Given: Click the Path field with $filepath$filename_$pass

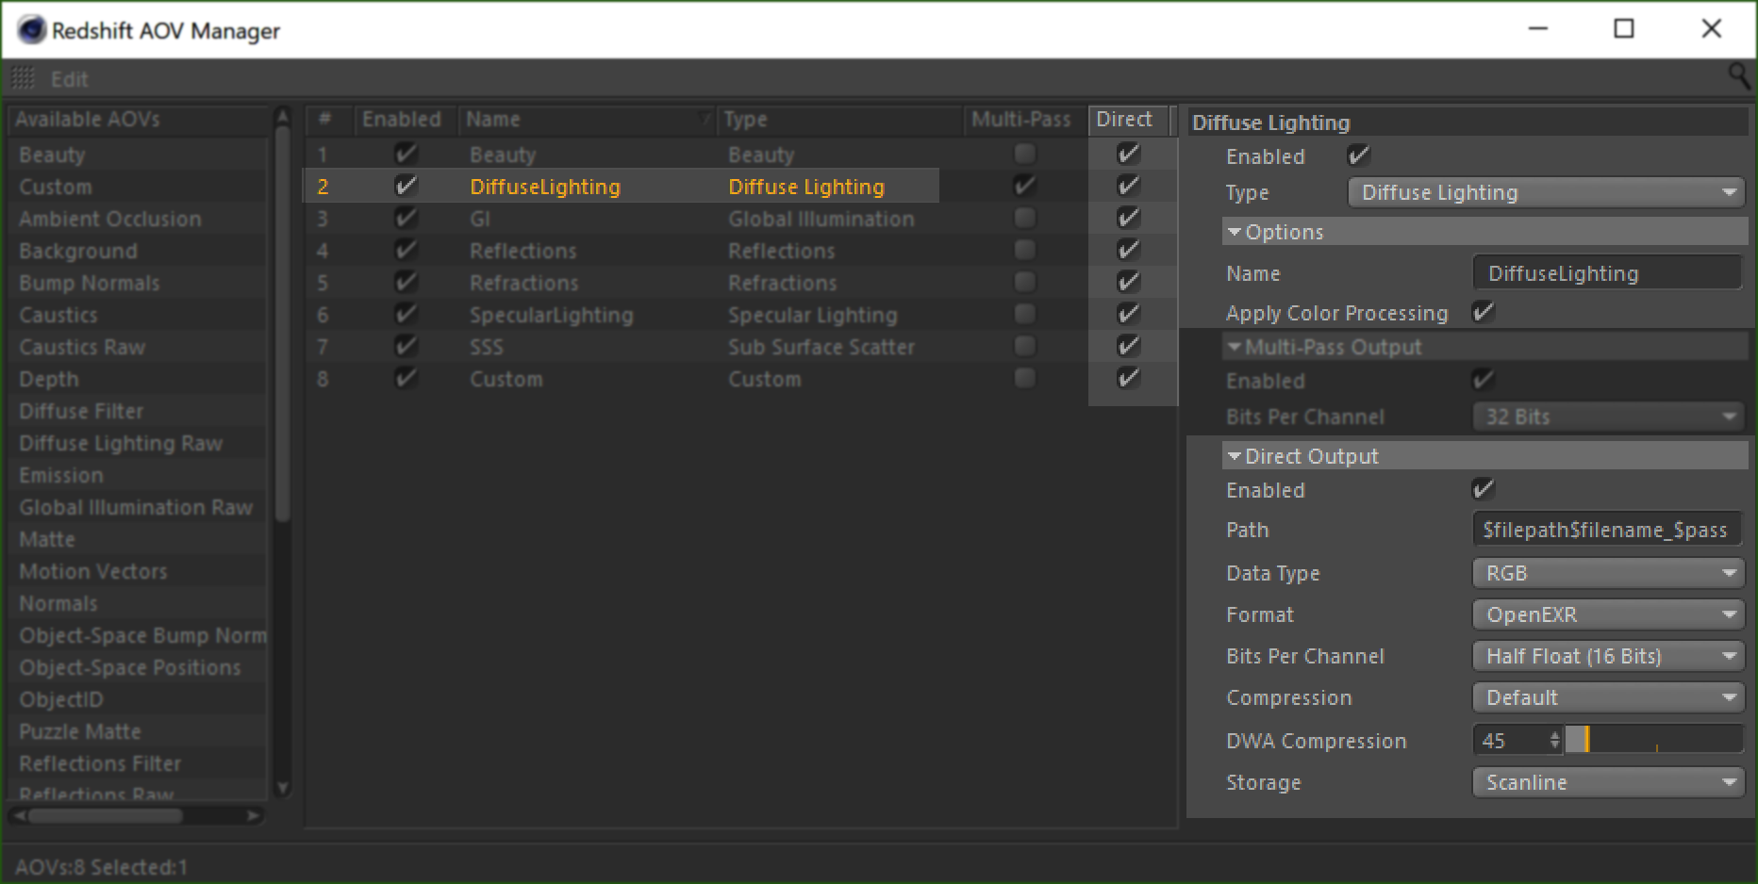Looking at the screenshot, I should [x=1608, y=530].
